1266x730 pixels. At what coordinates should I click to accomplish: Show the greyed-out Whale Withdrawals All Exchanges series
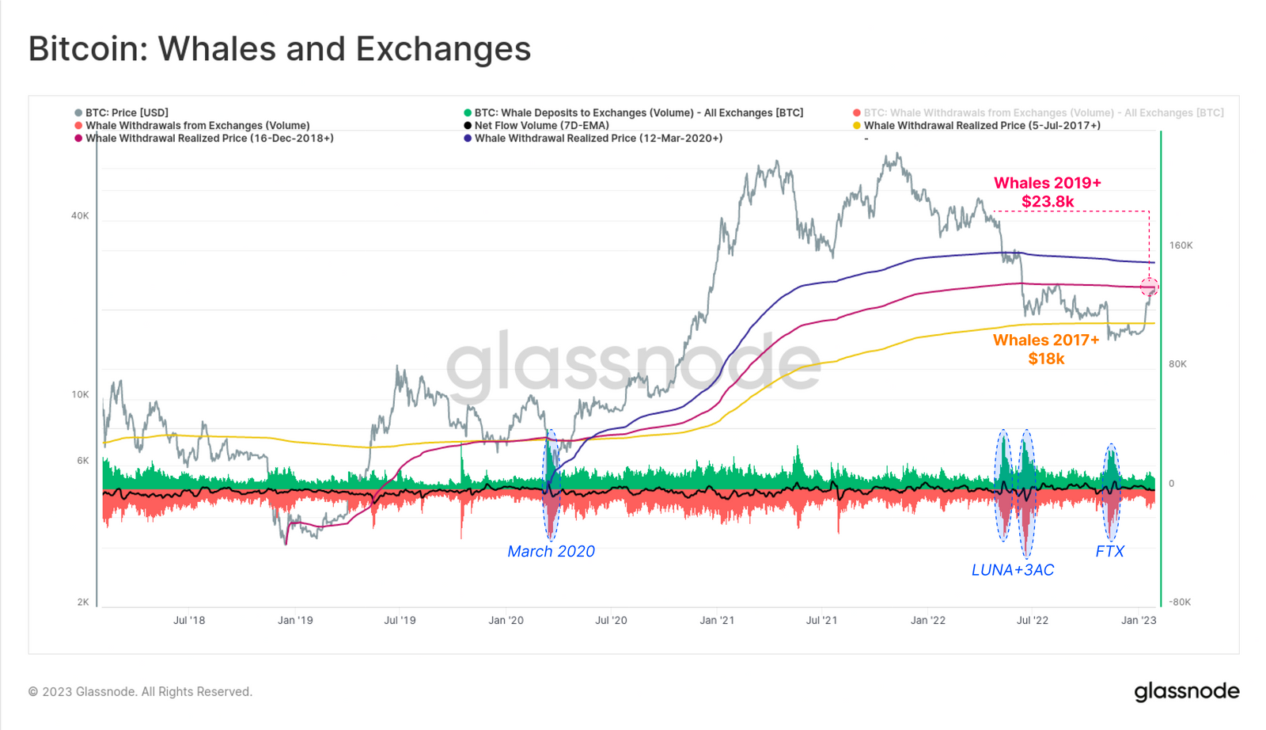tap(1038, 112)
